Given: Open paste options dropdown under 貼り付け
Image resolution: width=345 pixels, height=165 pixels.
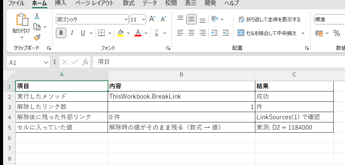Looking at the screenshot, I should click(x=22, y=37).
